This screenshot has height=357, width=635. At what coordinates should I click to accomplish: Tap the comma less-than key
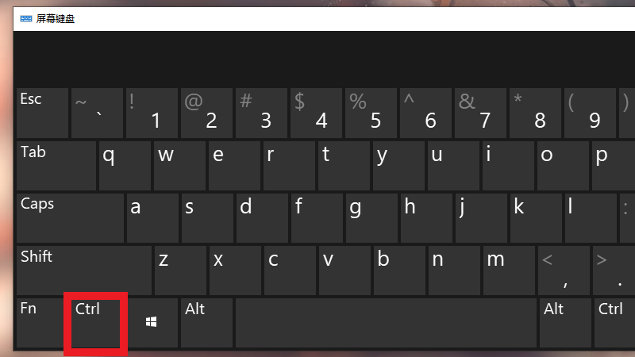coord(564,270)
